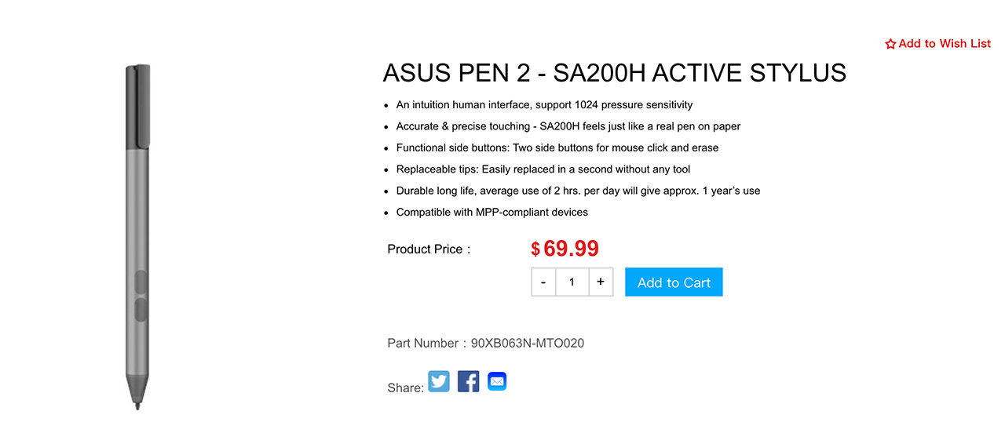The height and width of the screenshot is (444, 1005).
Task: Click the Product Price label
Action: coord(428,249)
